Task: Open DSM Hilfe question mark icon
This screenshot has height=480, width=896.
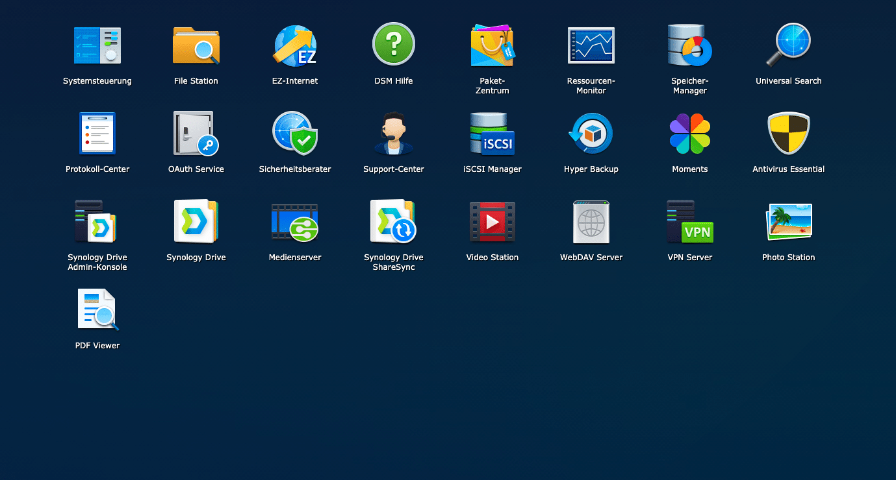Action: (394, 45)
